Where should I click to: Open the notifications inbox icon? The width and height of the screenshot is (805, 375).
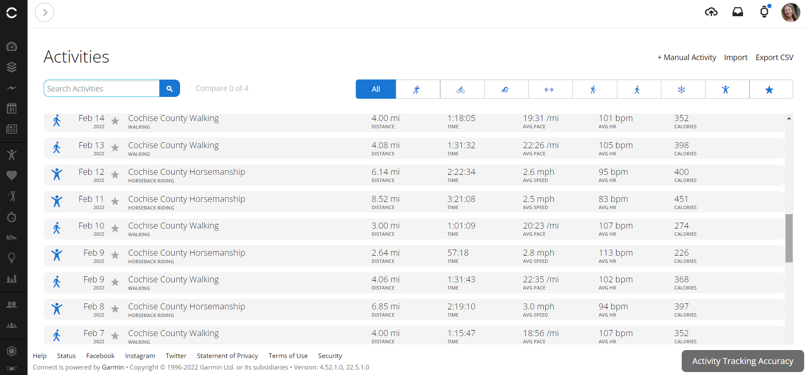(x=738, y=12)
